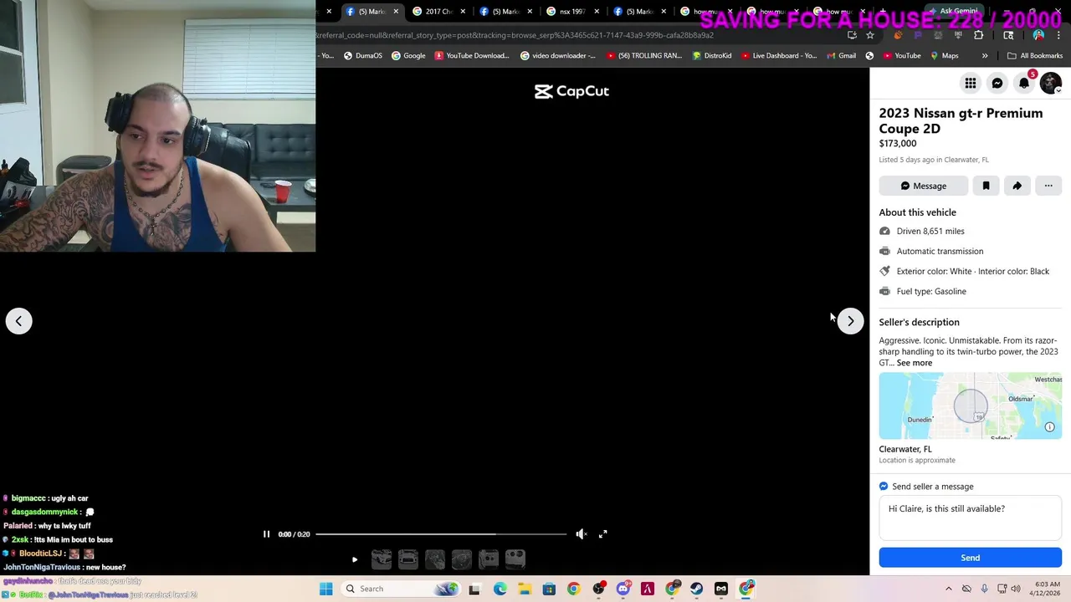
Task: Open Steam from the taskbar
Action: coord(696,589)
